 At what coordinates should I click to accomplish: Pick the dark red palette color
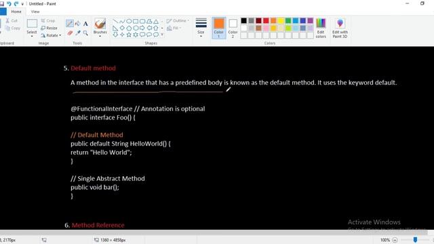258,20
